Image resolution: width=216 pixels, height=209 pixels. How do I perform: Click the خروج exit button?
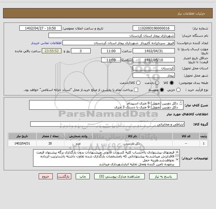tap(46, 176)
